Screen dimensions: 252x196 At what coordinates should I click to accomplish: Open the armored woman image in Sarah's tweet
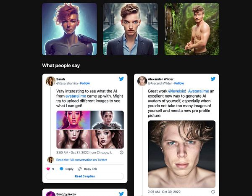[x=107, y=120]
